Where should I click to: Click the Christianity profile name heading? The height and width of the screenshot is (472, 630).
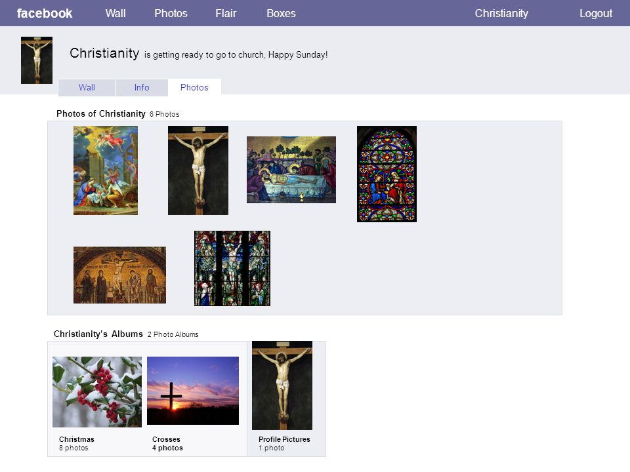tap(104, 53)
